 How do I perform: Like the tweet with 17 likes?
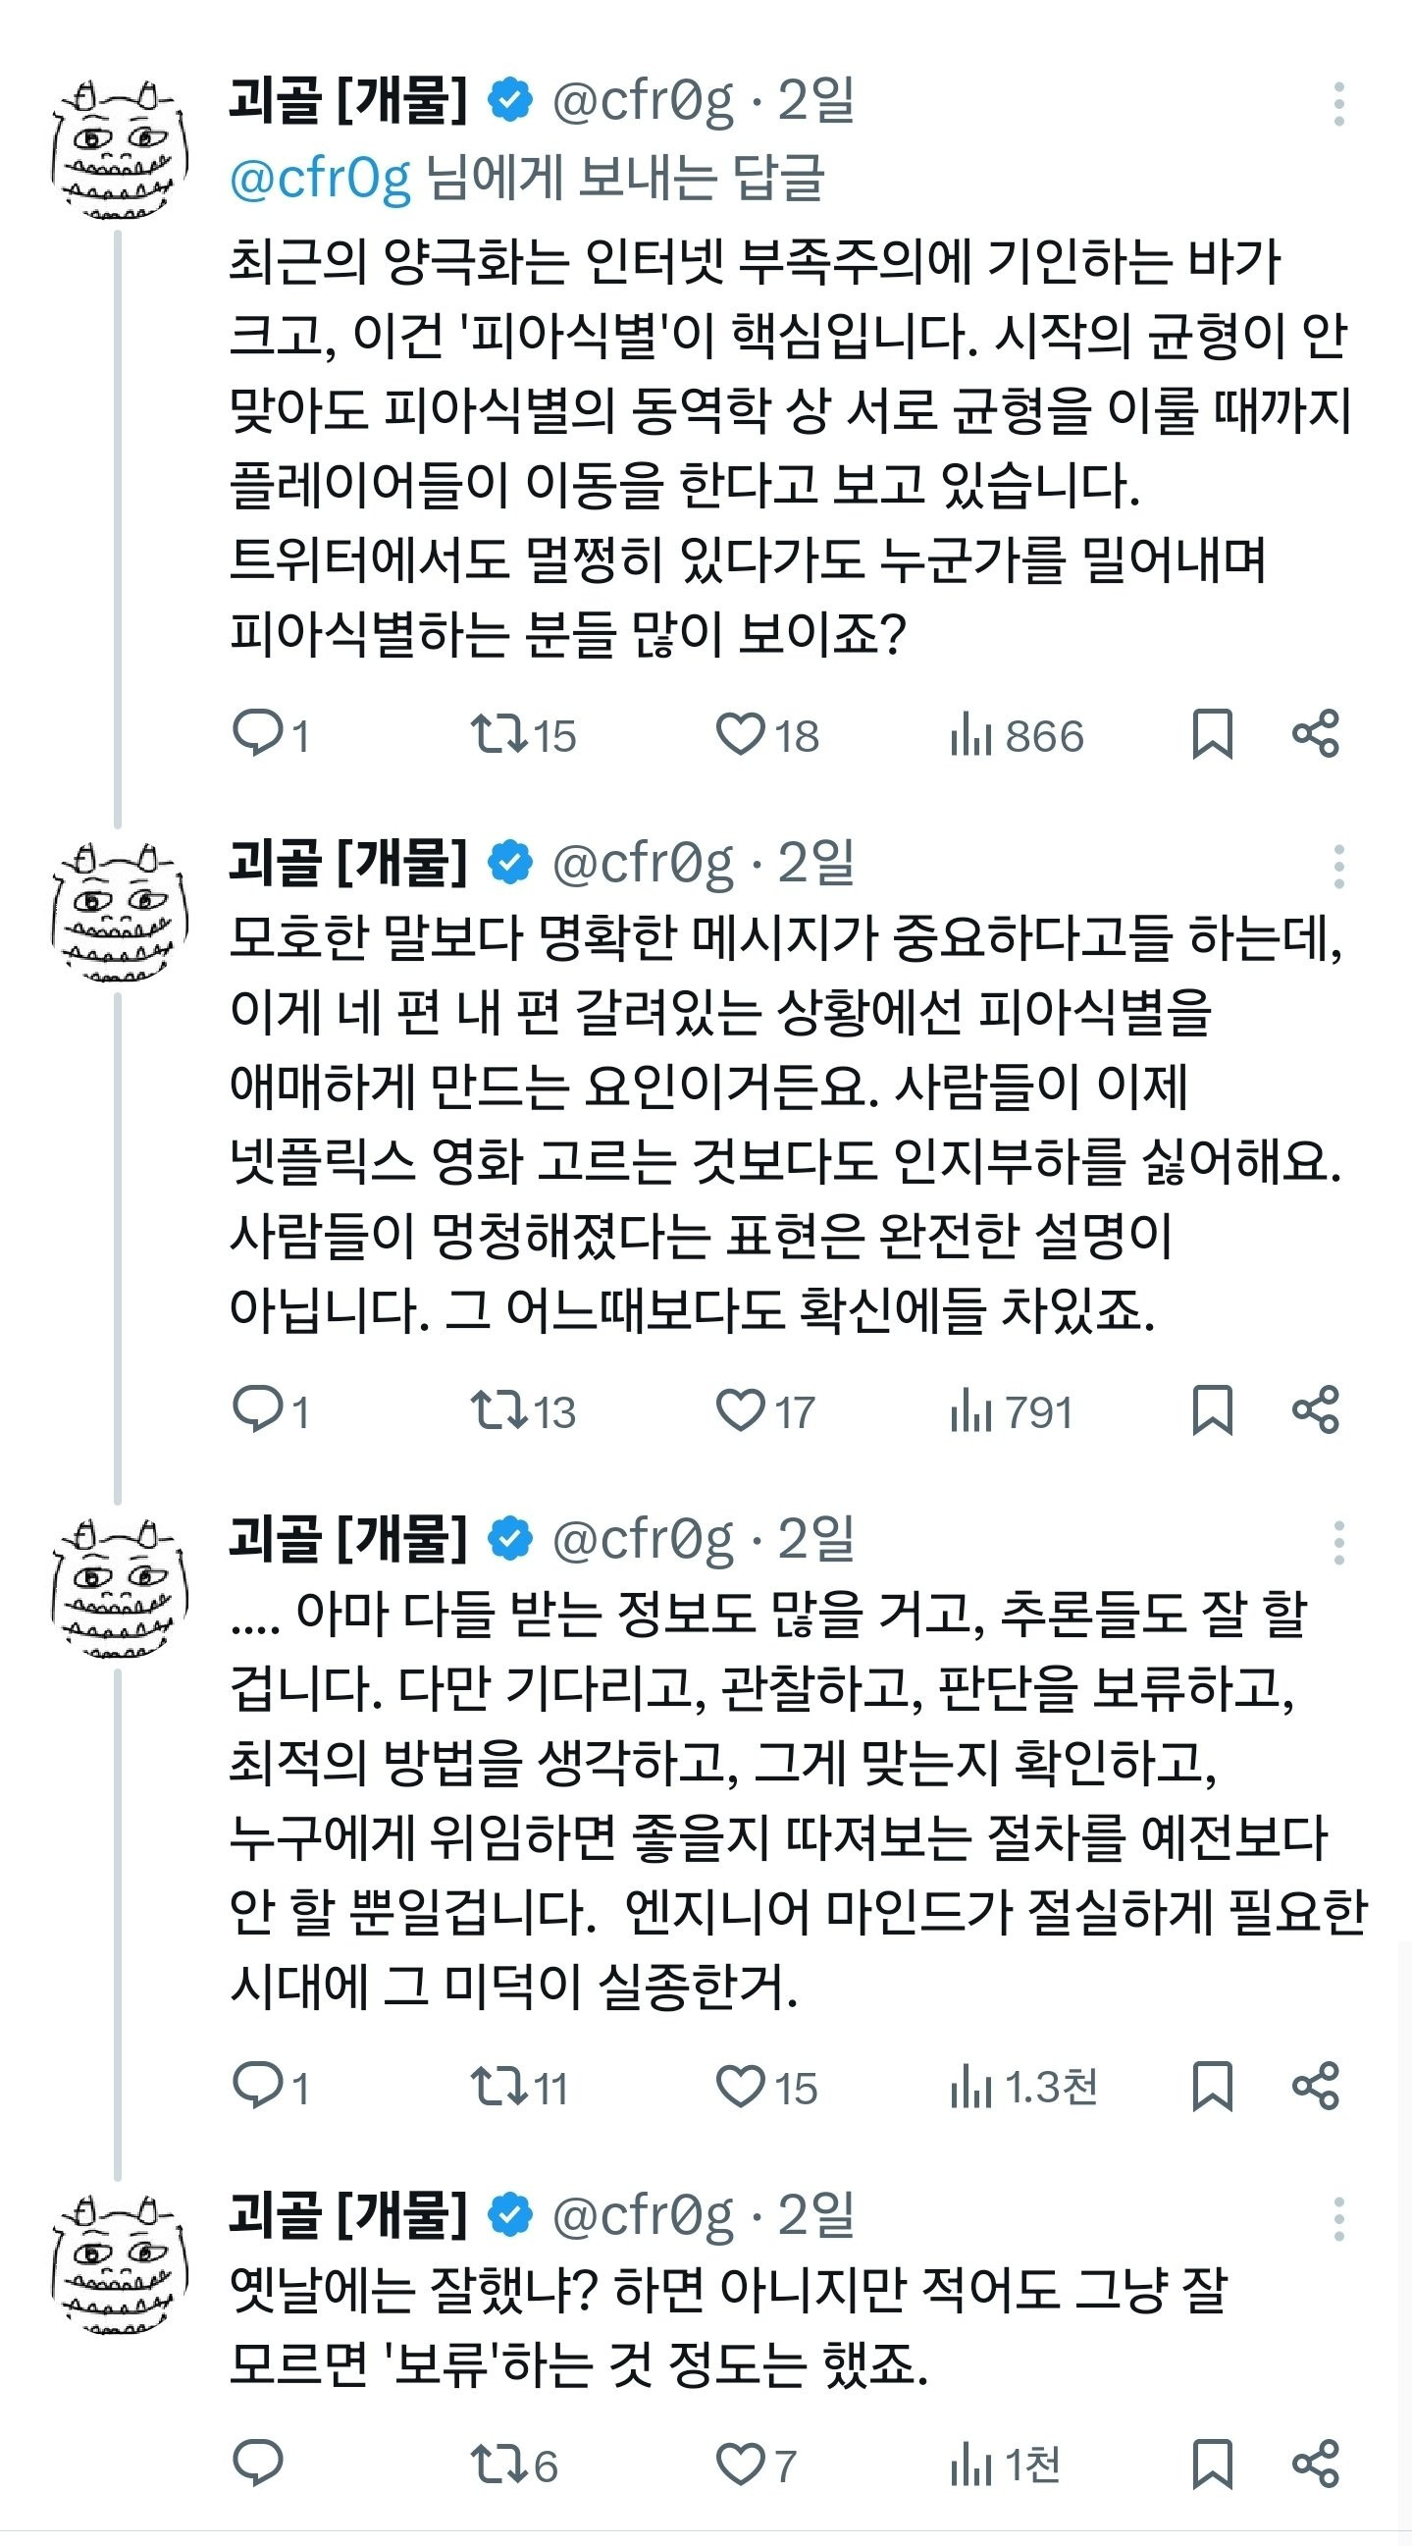click(x=740, y=1410)
